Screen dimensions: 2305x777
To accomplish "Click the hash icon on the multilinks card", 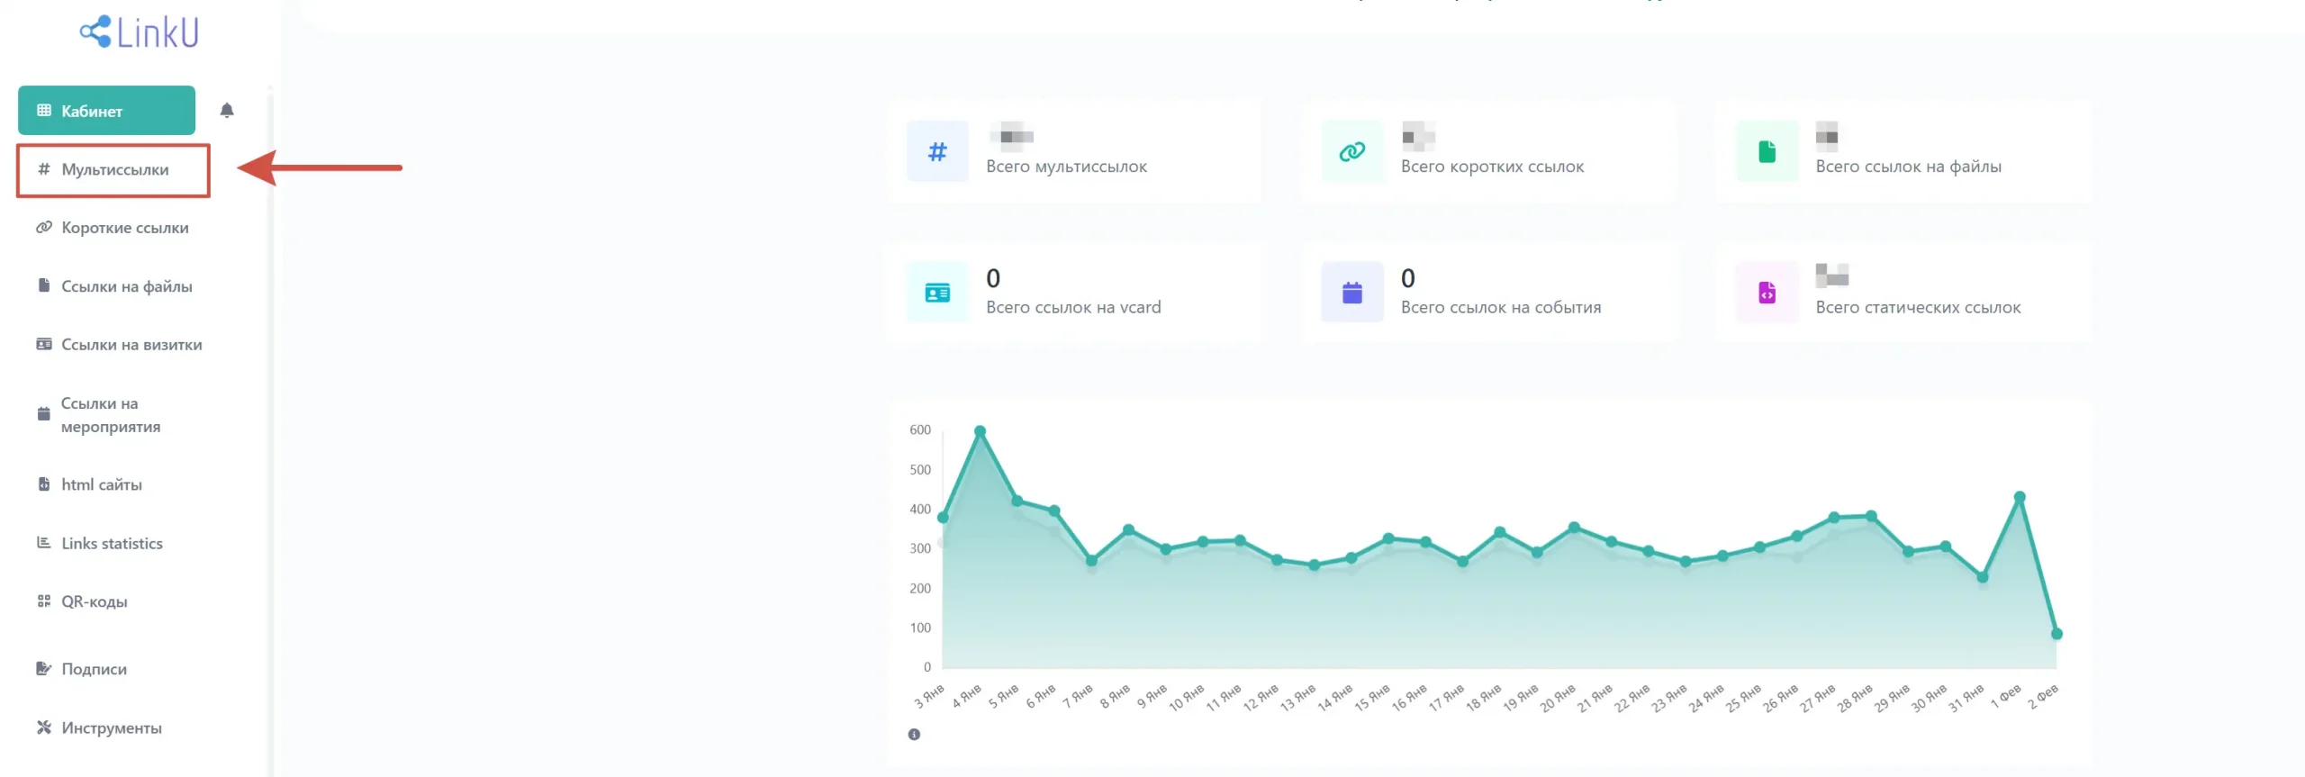I will [x=937, y=151].
